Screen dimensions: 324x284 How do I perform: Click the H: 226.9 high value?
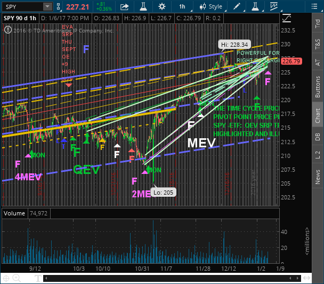[x=135, y=18]
